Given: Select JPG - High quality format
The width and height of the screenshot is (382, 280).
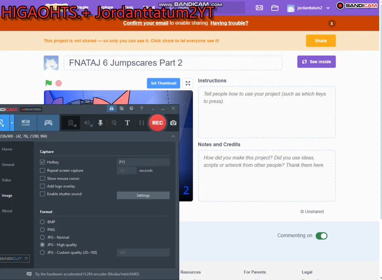Looking at the screenshot, I should click(x=42, y=245).
